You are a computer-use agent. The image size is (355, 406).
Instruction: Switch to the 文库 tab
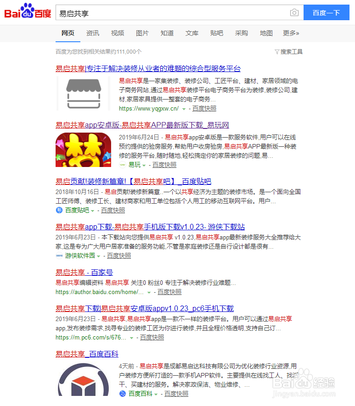(x=192, y=33)
